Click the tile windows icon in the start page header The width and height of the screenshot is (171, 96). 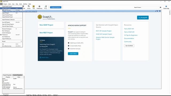[160, 11]
